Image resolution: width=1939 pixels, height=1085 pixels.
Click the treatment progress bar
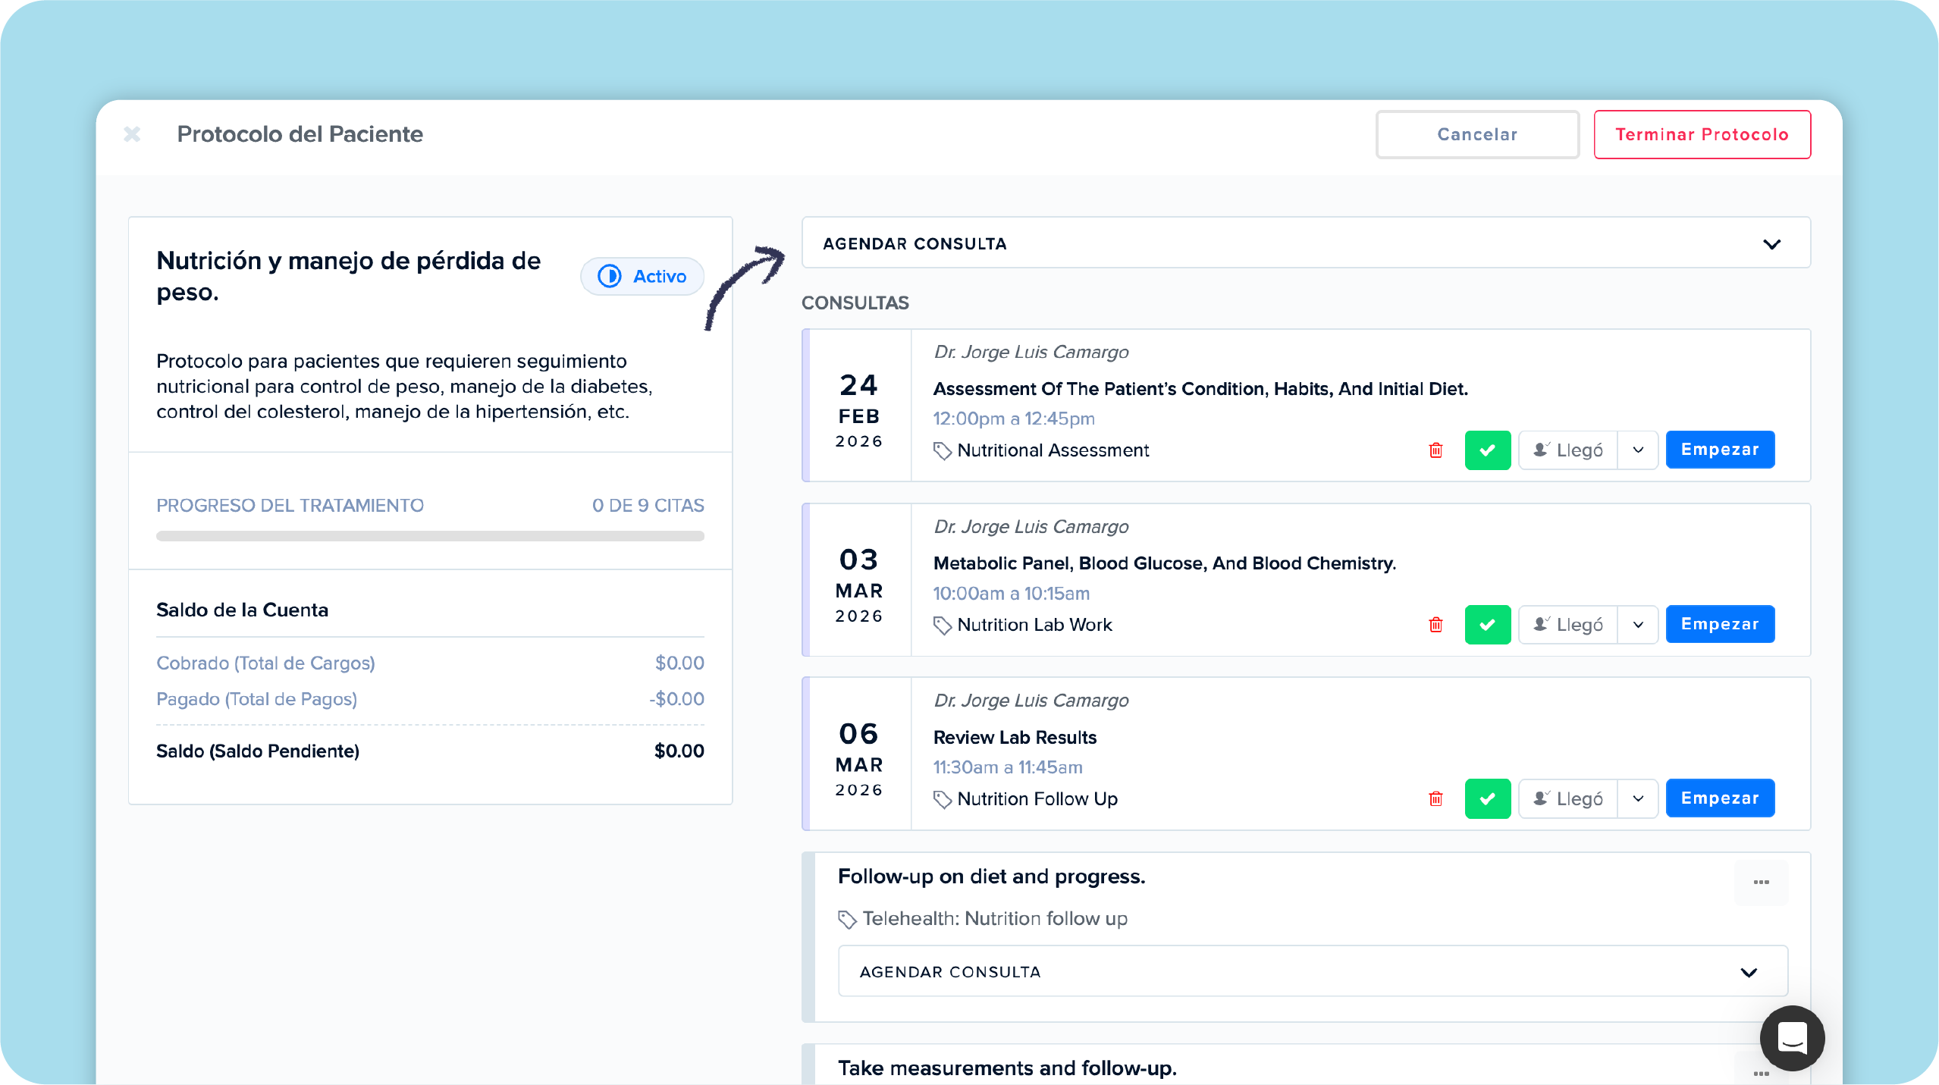[430, 536]
